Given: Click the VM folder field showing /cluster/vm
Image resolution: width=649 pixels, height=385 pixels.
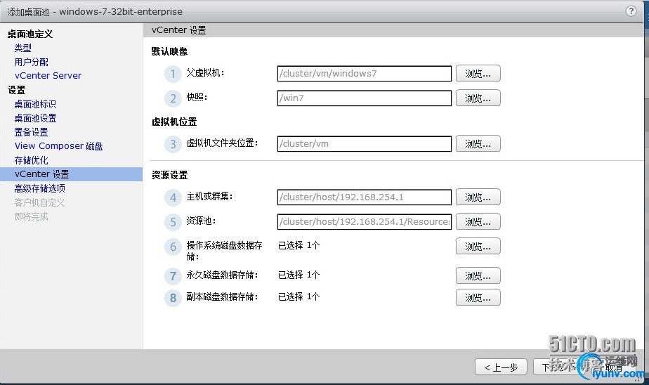Looking at the screenshot, I should (x=365, y=143).
